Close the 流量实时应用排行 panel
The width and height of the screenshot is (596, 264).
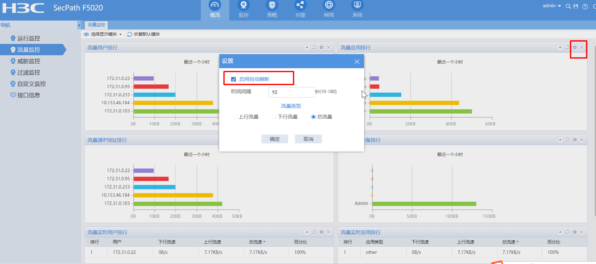click(582, 232)
